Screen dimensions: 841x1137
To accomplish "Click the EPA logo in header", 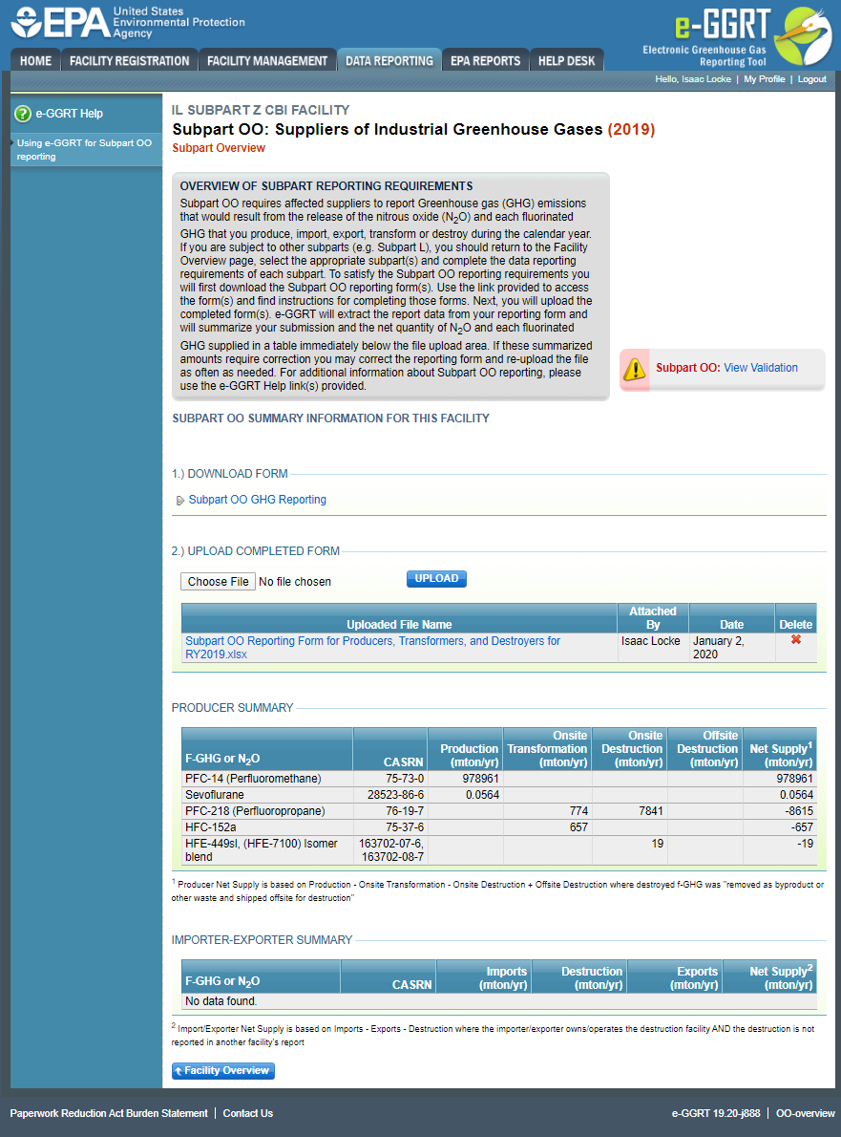I will [128, 23].
